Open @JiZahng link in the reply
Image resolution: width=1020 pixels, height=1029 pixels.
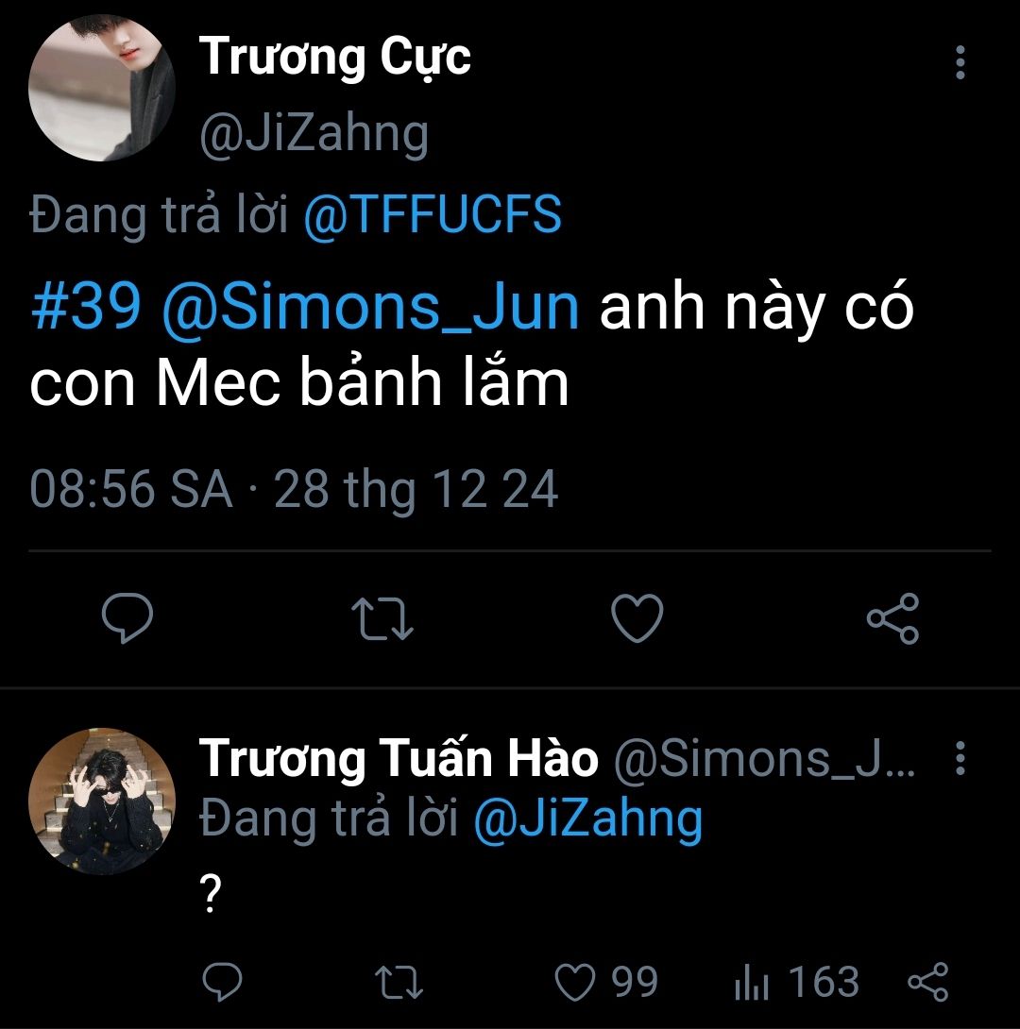click(587, 818)
